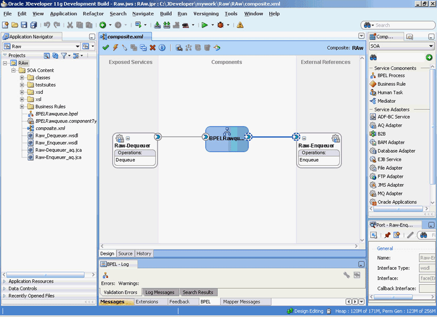Viewport: 437px width, 317px height.
Task: Click the Cut scissors toolbar icon
Action: 70,25
